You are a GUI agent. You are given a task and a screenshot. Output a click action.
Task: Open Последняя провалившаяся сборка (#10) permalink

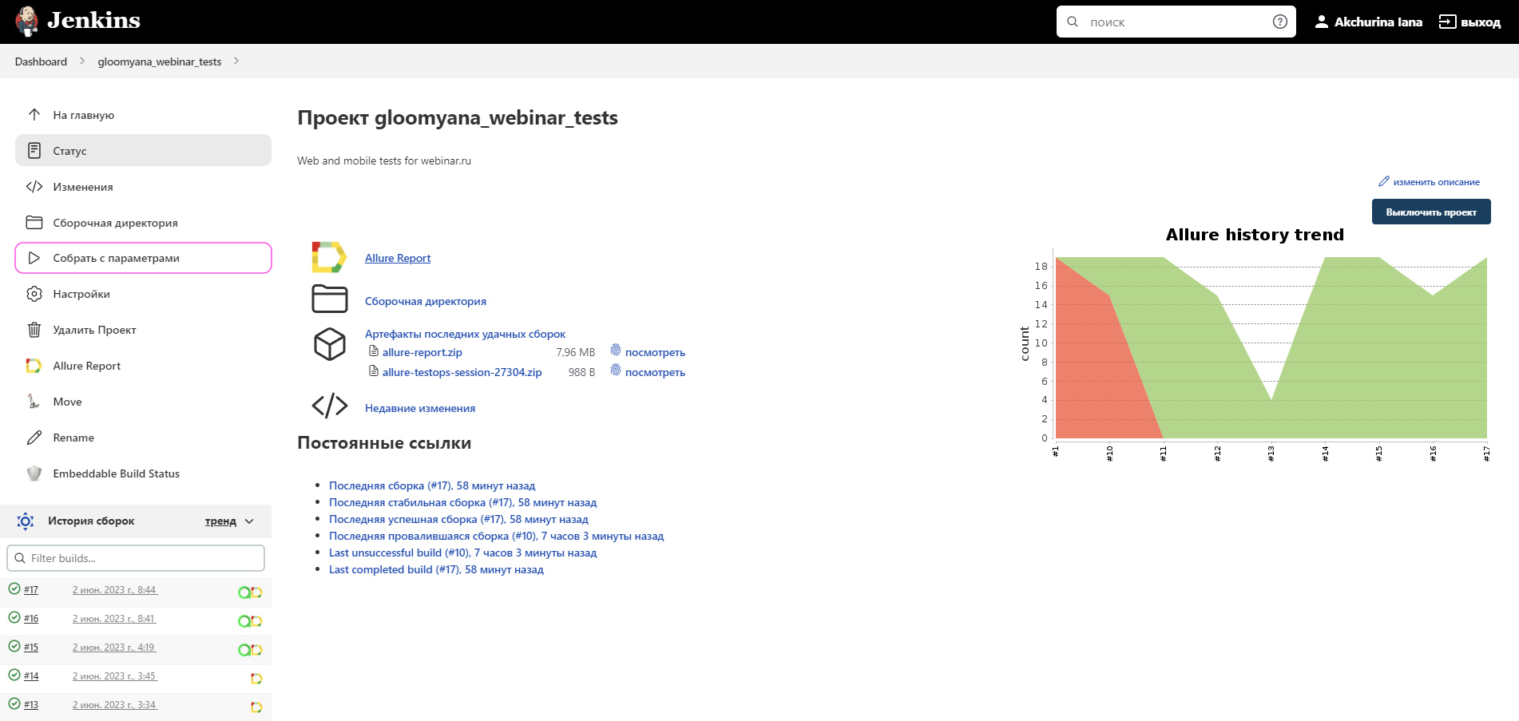[496, 536]
